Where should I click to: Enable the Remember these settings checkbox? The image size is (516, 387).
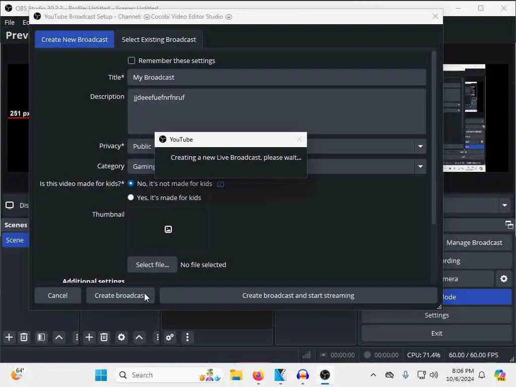(x=132, y=60)
